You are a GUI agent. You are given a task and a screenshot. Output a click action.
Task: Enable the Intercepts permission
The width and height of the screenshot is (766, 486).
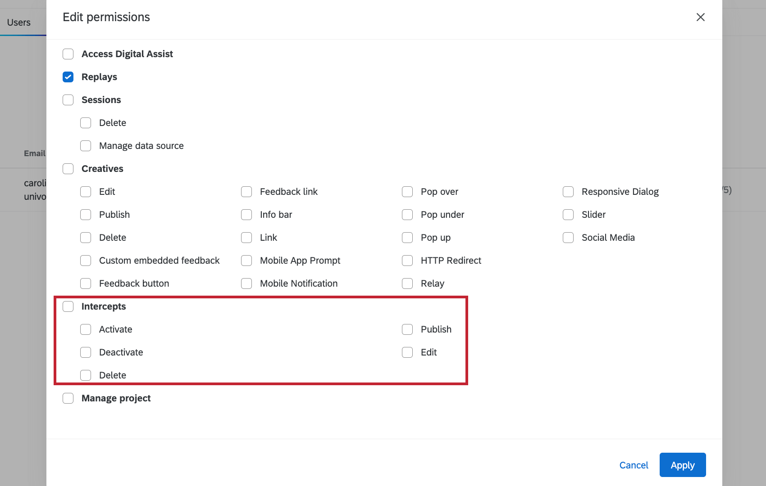(68, 306)
